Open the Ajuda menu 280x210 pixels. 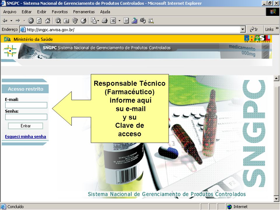tap(105, 12)
